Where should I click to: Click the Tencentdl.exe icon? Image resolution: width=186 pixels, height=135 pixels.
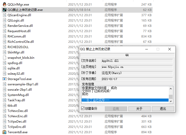pyautogui.click(x=5, y=132)
